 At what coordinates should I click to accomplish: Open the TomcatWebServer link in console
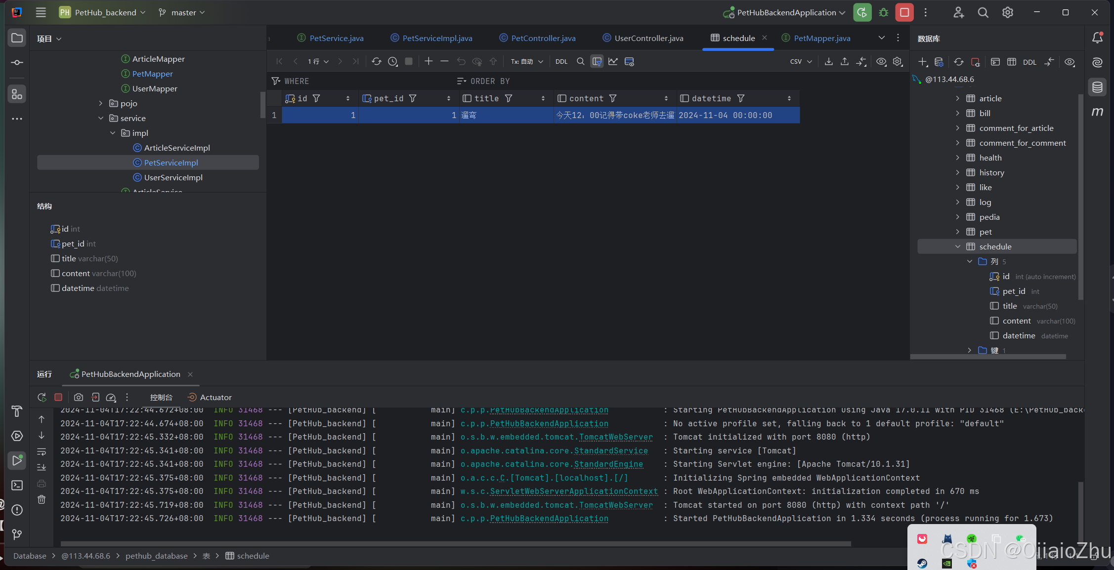(615, 437)
